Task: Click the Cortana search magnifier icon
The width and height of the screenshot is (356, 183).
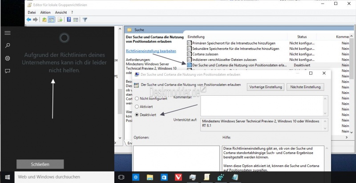Action: 8,45
